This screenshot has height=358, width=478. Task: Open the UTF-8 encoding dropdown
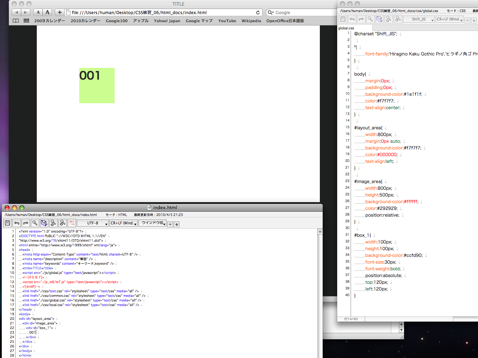point(93,223)
